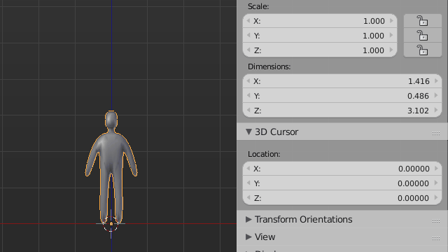
Task: Increase Dimensions Y using right arrow
Action: coord(436,96)
